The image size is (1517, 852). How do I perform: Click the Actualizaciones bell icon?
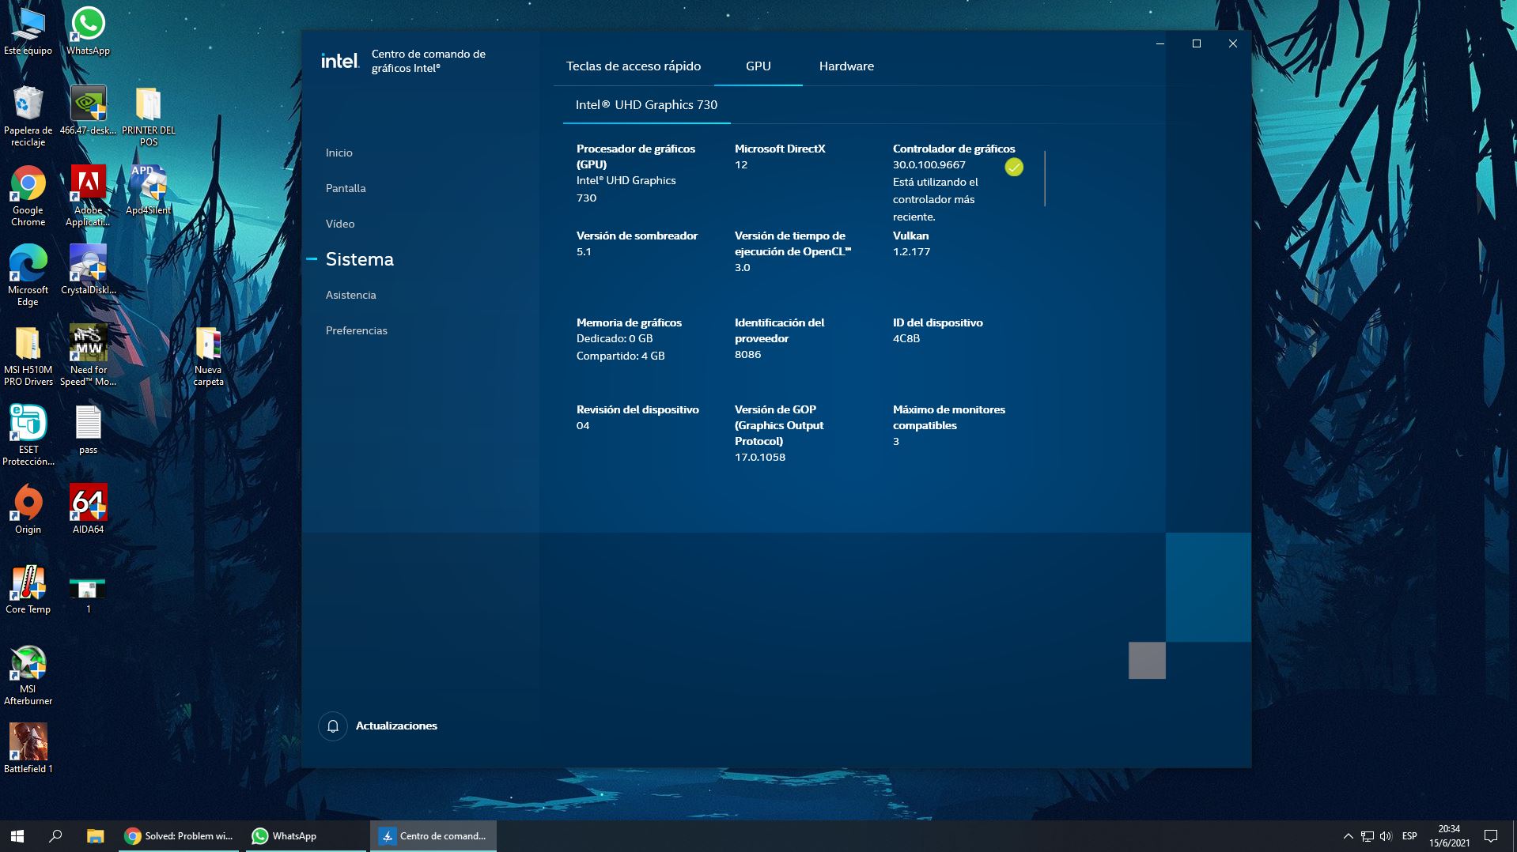(332, 726)
